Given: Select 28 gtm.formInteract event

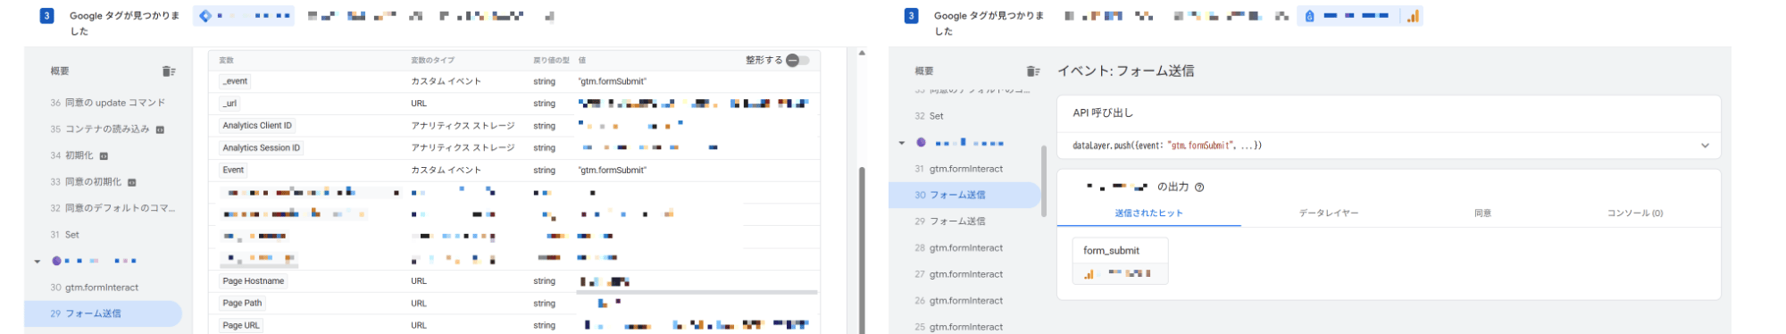Looking at the screenshot, I should click(x=958, y=248).
